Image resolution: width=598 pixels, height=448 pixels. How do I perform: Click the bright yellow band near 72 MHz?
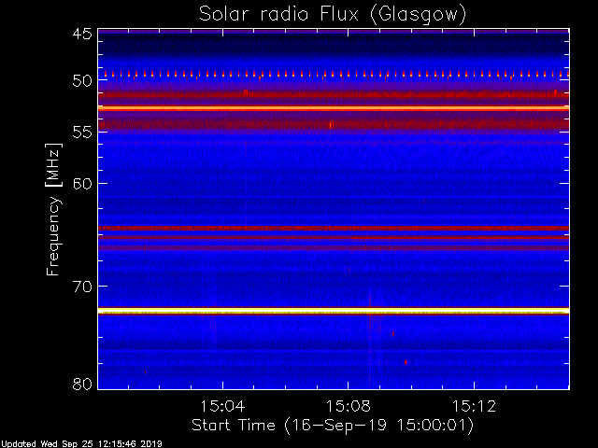coord(334,311)
